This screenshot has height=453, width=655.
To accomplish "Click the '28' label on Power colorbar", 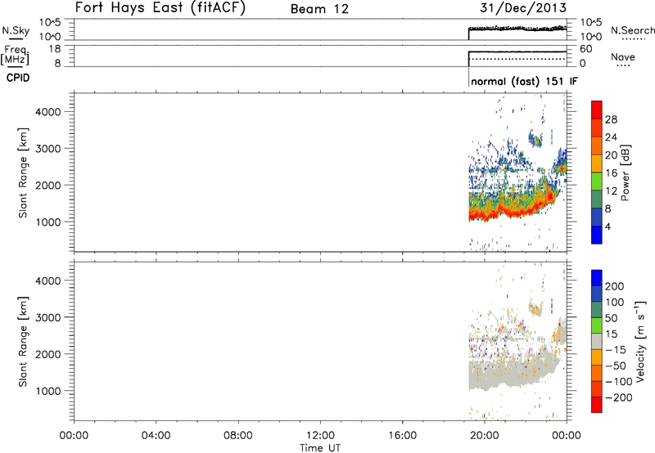I will (611, 119).
